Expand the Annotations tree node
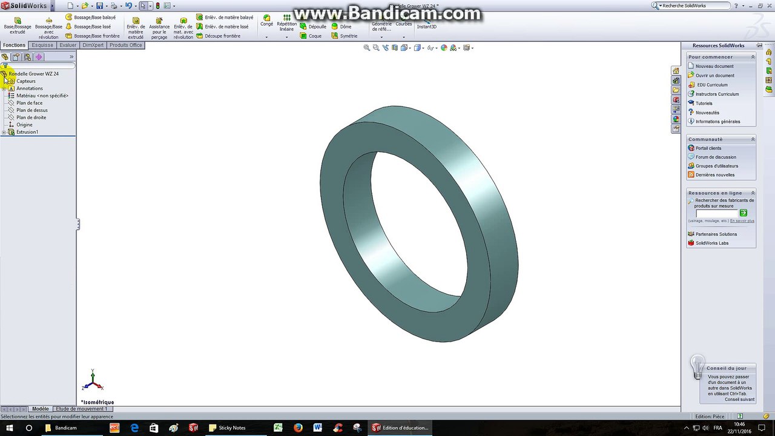The height and width of the screenshot is (436, 775). (4, 88)
